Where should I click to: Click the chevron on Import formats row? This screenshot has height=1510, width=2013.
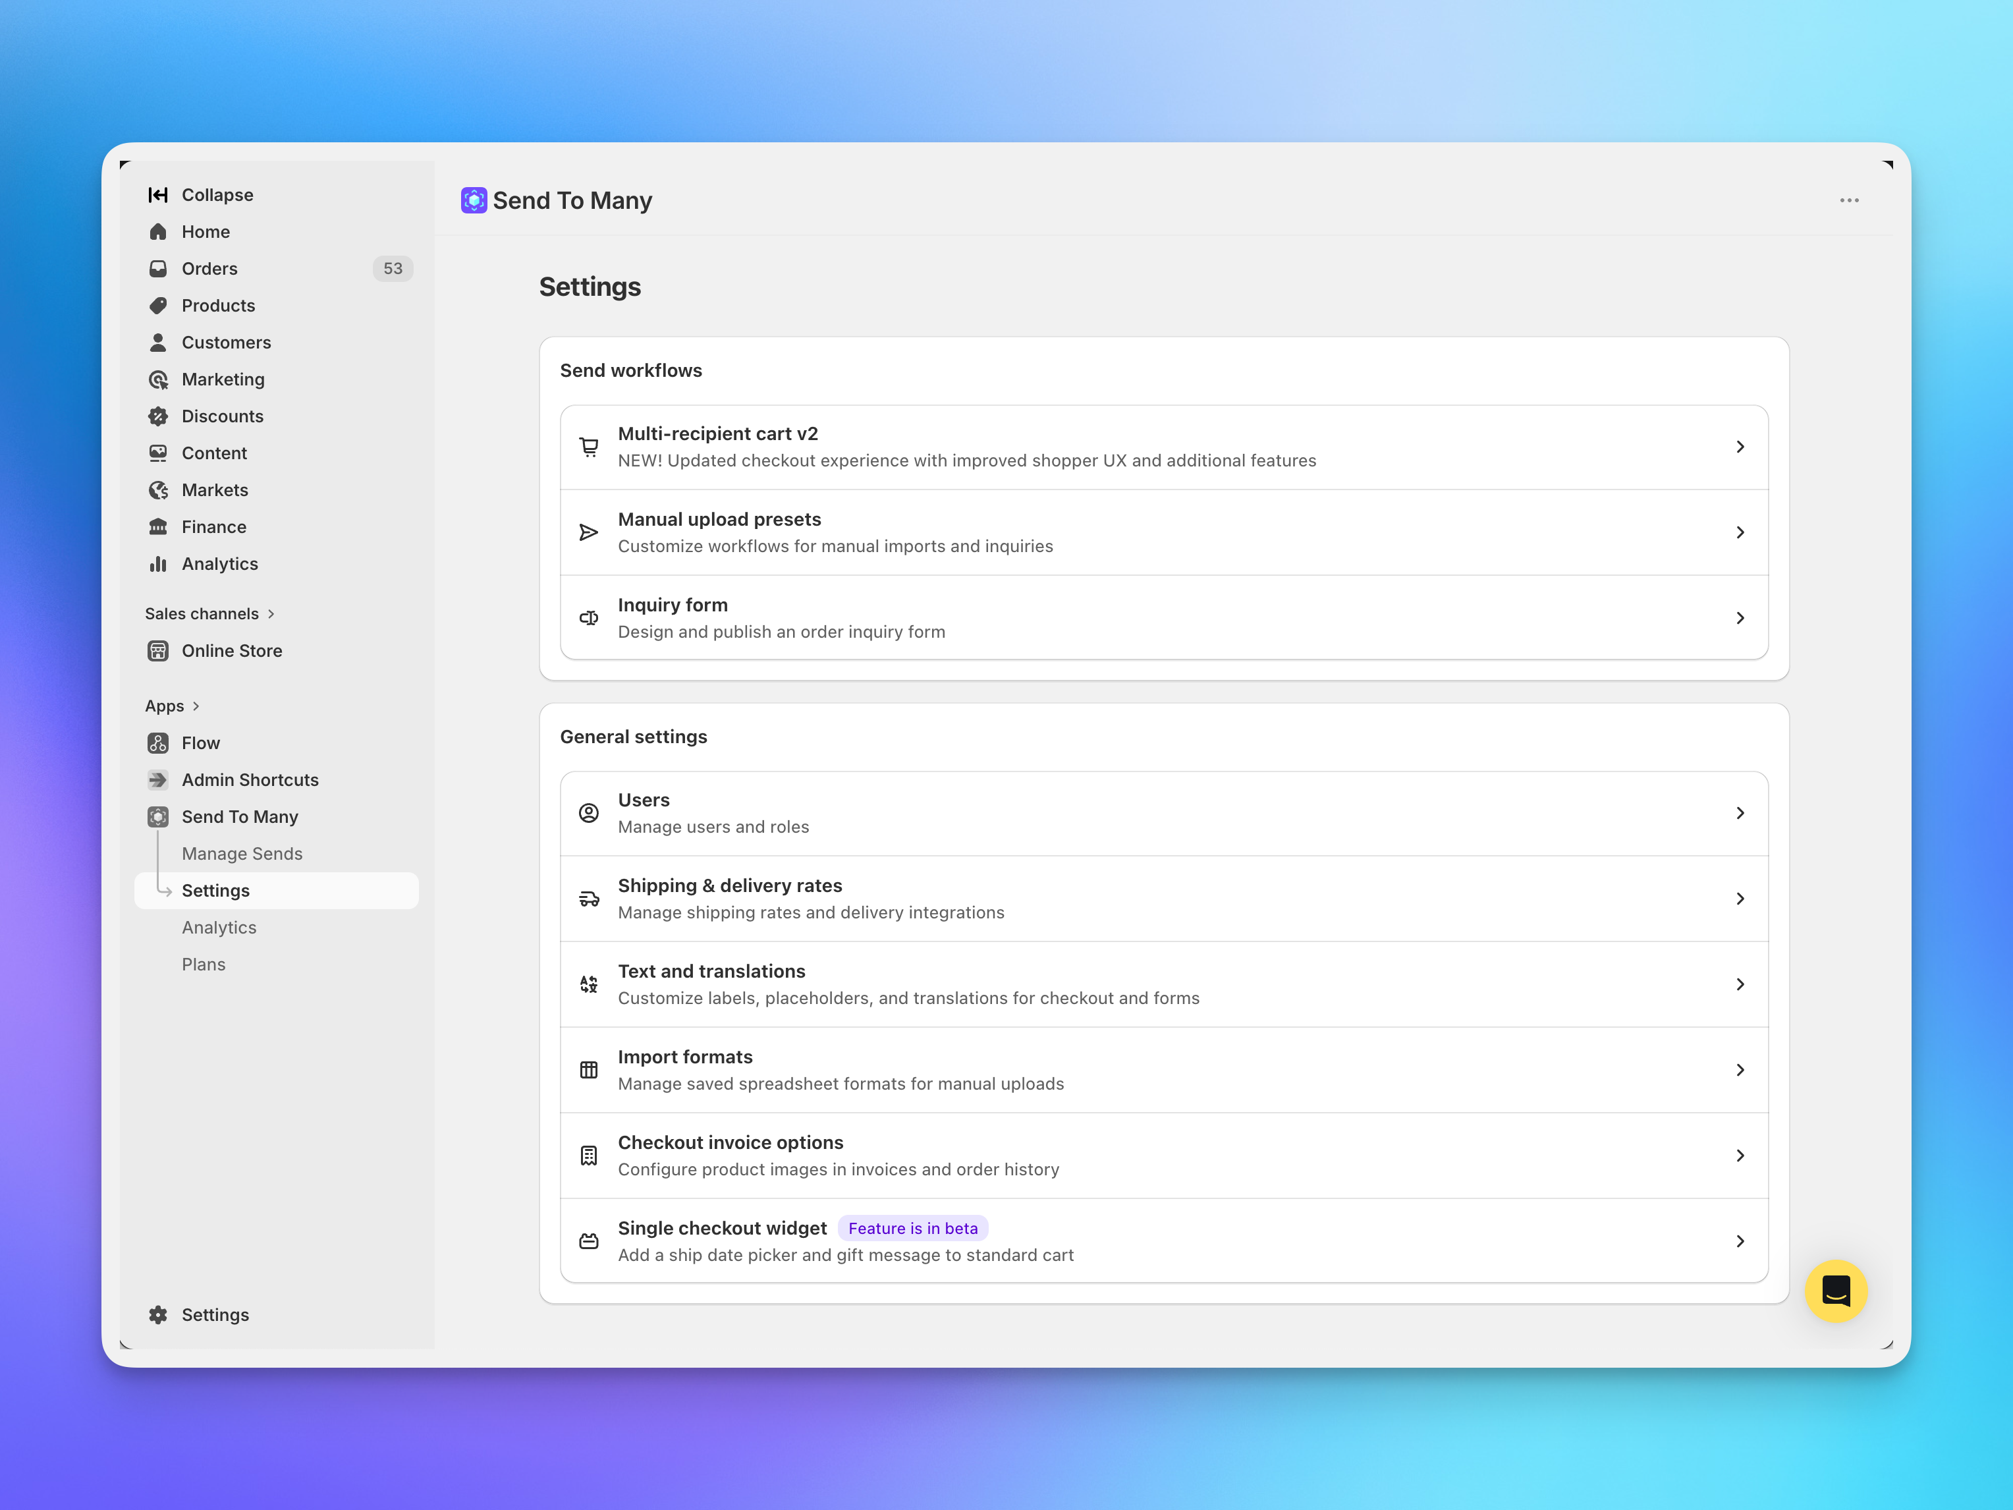click(x=1739, y=1069)
